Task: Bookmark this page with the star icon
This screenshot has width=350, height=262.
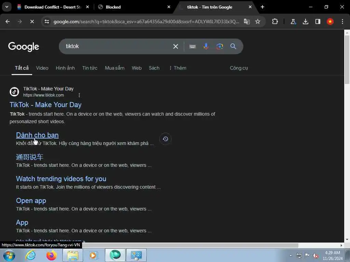Action: pos(258,21)
